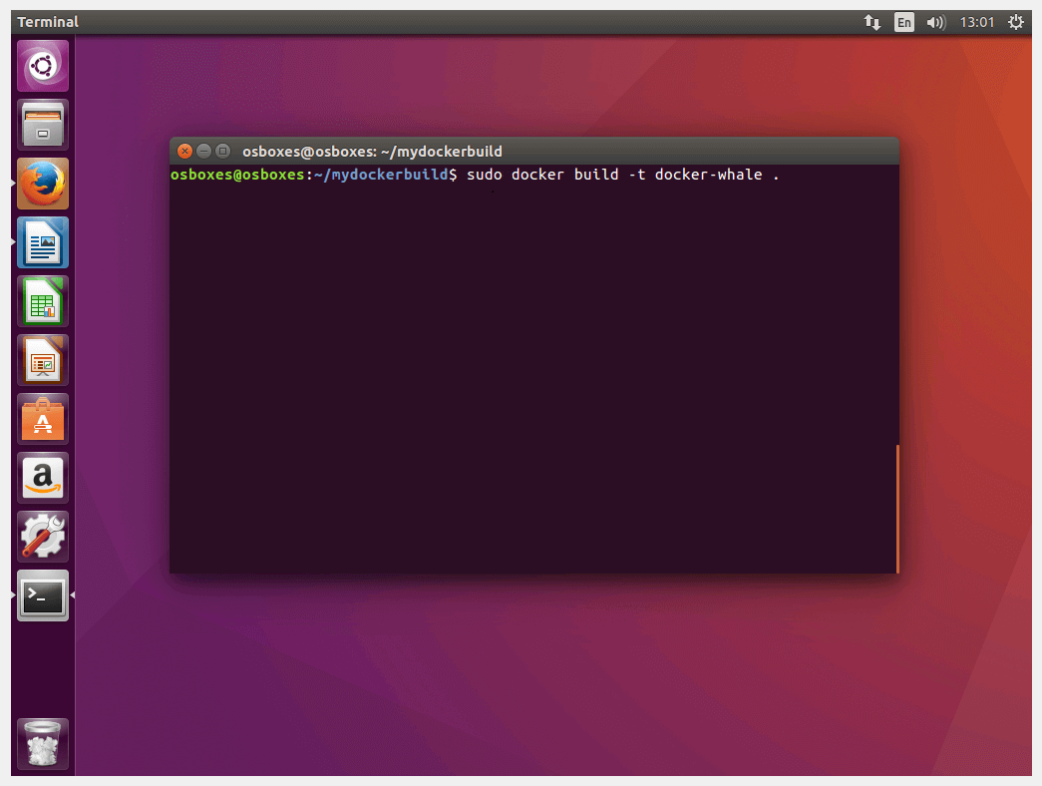The width and height of the screenshot is (1042, 786).
Task: Close the terminal window
Action: pyautogui.click(x=184, y=151)
